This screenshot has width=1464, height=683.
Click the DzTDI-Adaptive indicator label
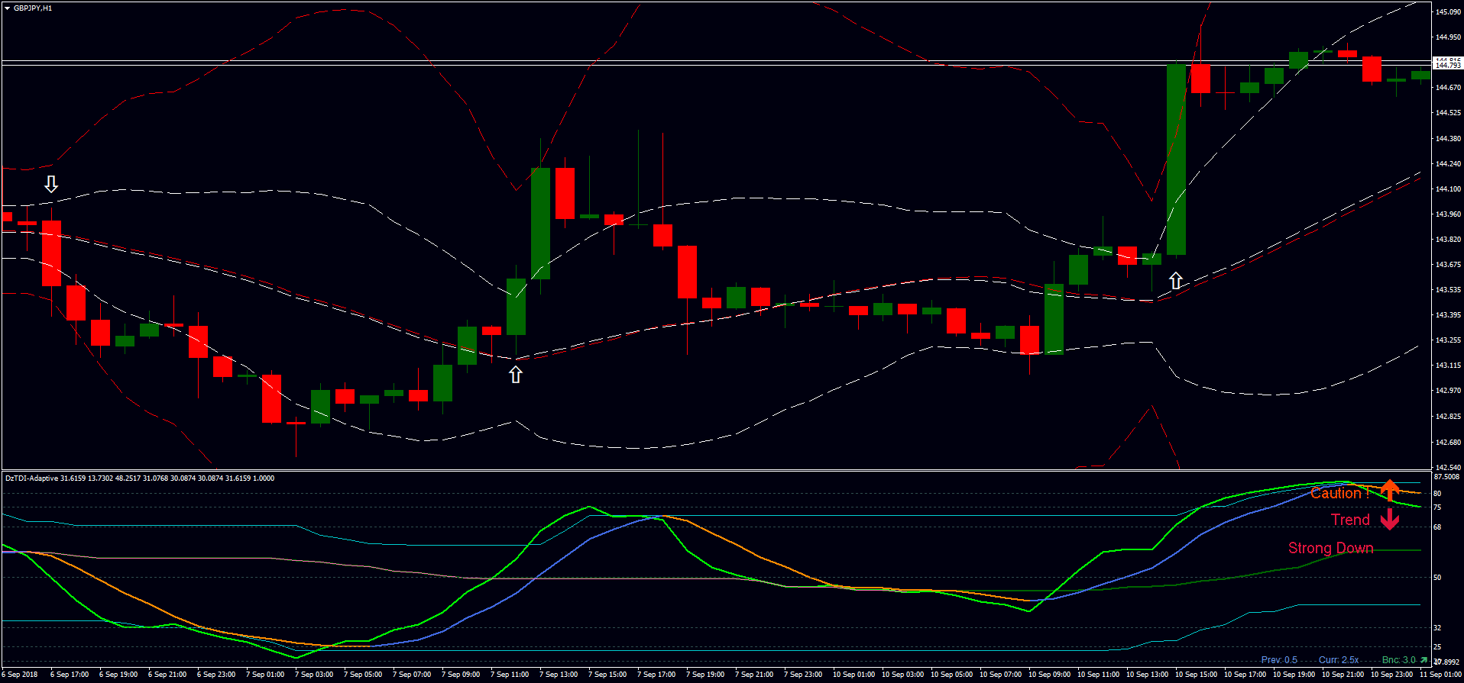(x=140, y=478)
